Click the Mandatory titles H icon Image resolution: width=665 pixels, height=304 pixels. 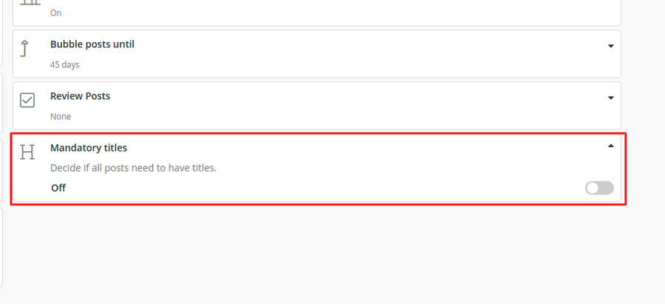27,152
